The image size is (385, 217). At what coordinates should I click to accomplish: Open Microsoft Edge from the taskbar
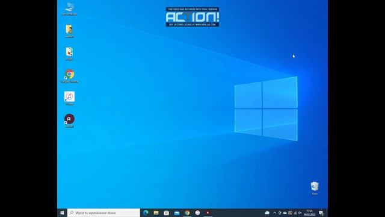[x=146, y=213]
